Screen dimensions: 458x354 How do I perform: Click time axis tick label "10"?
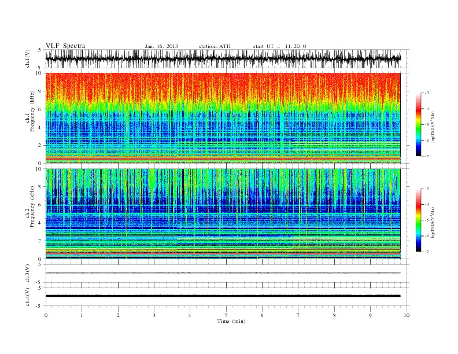point(407,315)
